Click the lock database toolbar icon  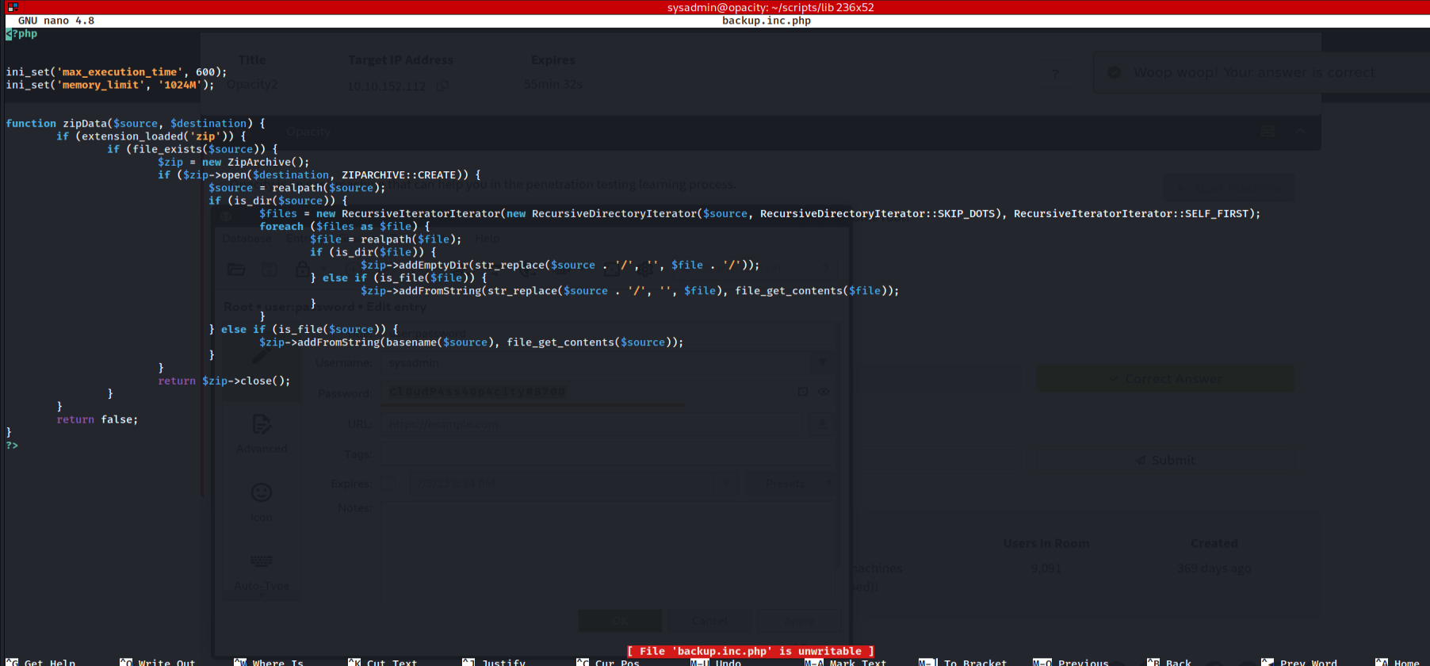pyautogui.click(x=302, y=270)
